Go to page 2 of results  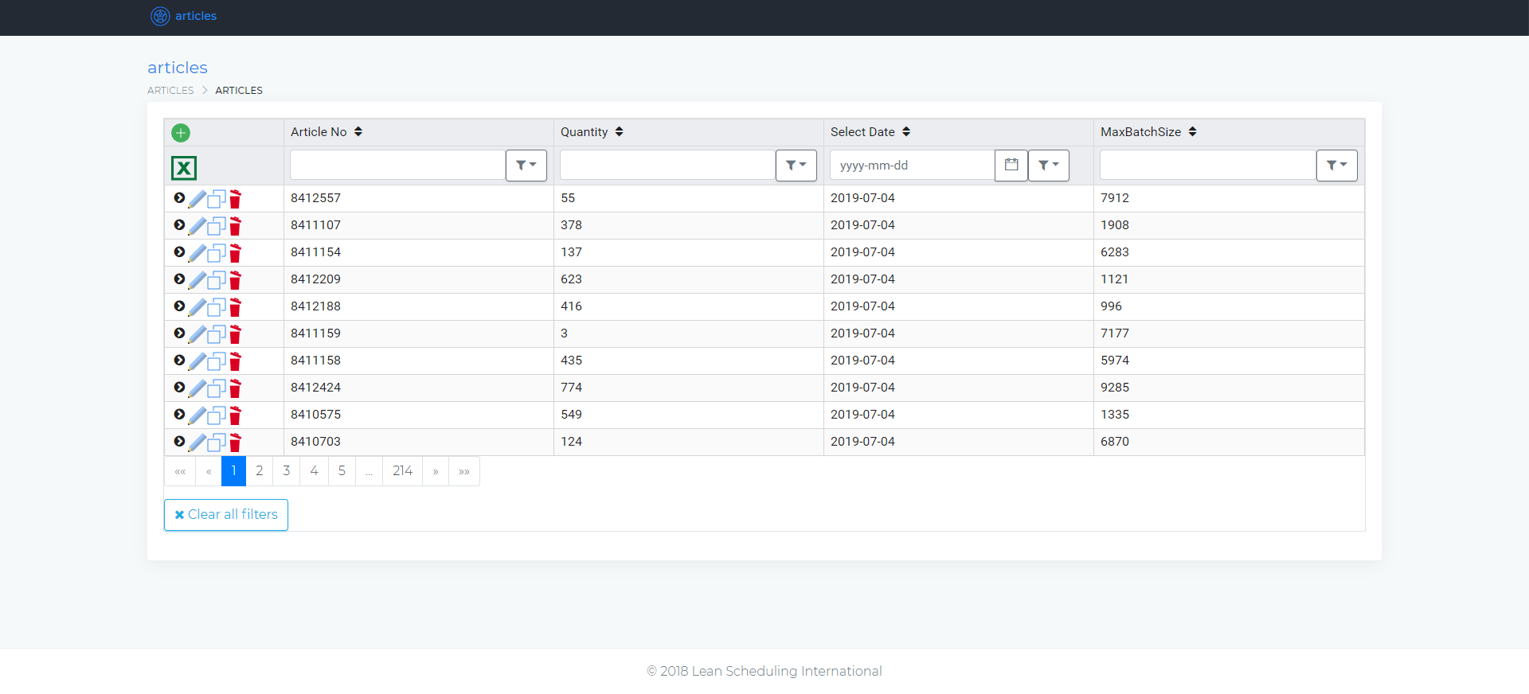click(260, 471)
